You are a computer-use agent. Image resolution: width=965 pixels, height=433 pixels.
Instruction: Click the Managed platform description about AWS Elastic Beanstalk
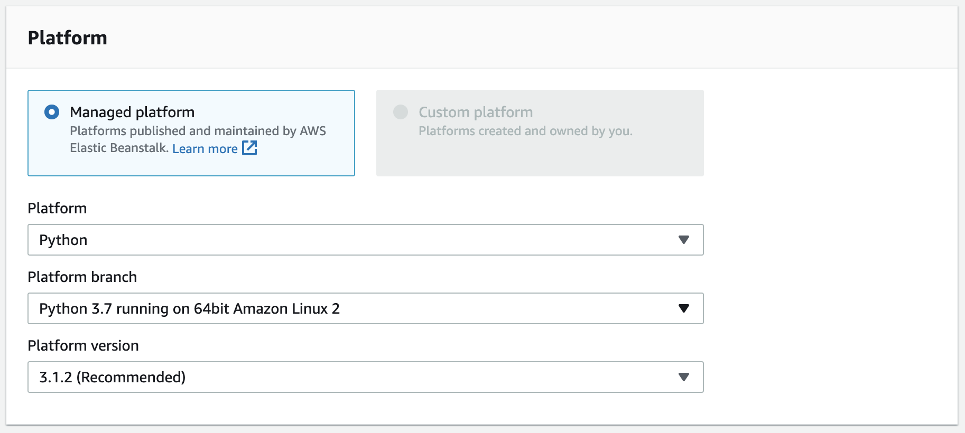(x=198, y=131)
